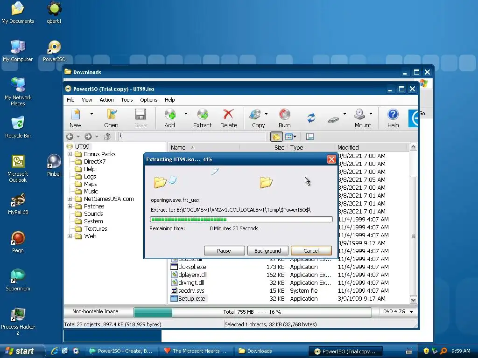Image resolution: width=478 pixels, height=358 pixels.
Task: Open the qbert1 desktop icon
Action: tap(54, 13)
